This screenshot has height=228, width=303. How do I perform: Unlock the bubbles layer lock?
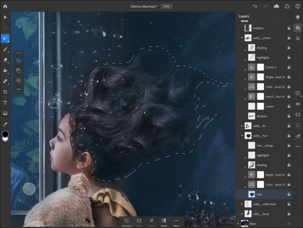[x=289, y=28]
